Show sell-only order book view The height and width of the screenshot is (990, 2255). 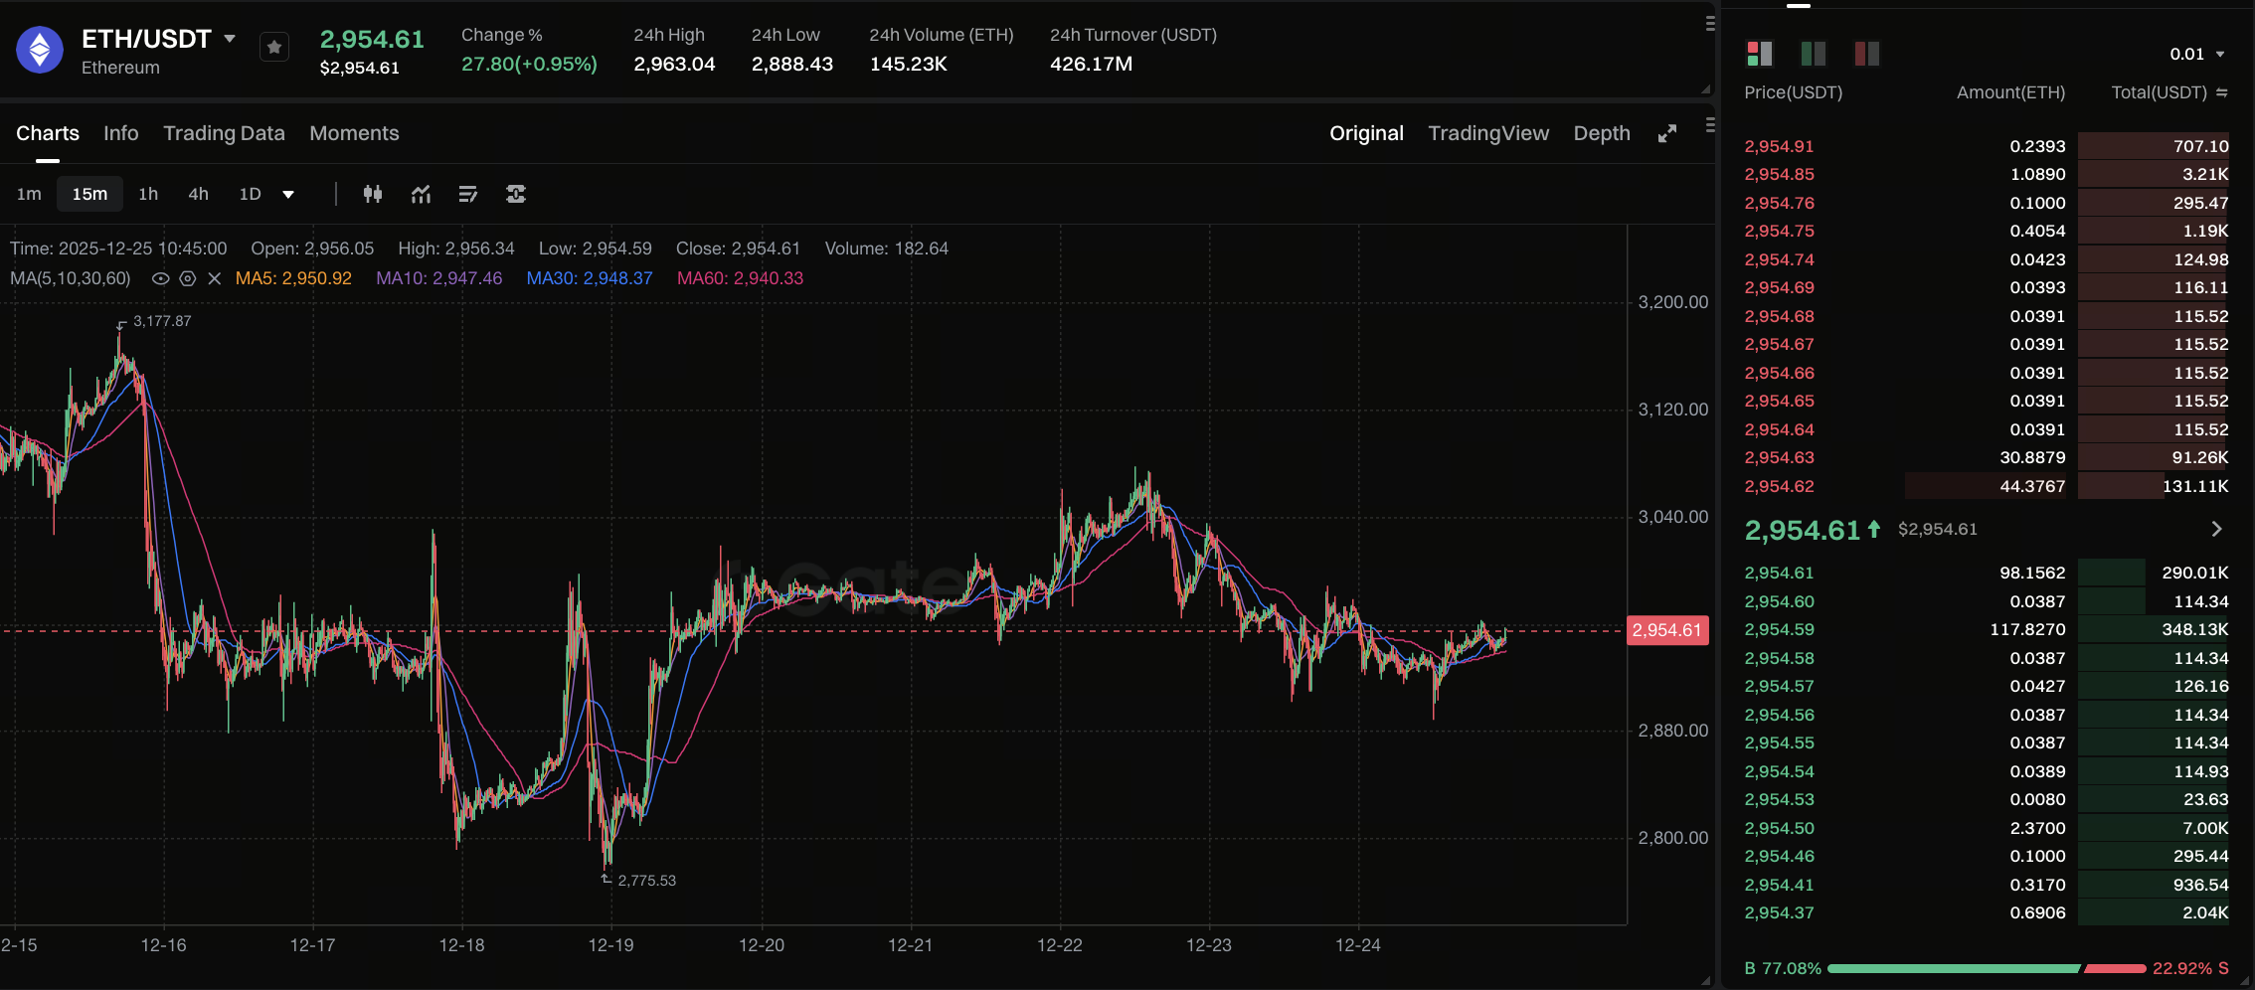pos(1866,54)
